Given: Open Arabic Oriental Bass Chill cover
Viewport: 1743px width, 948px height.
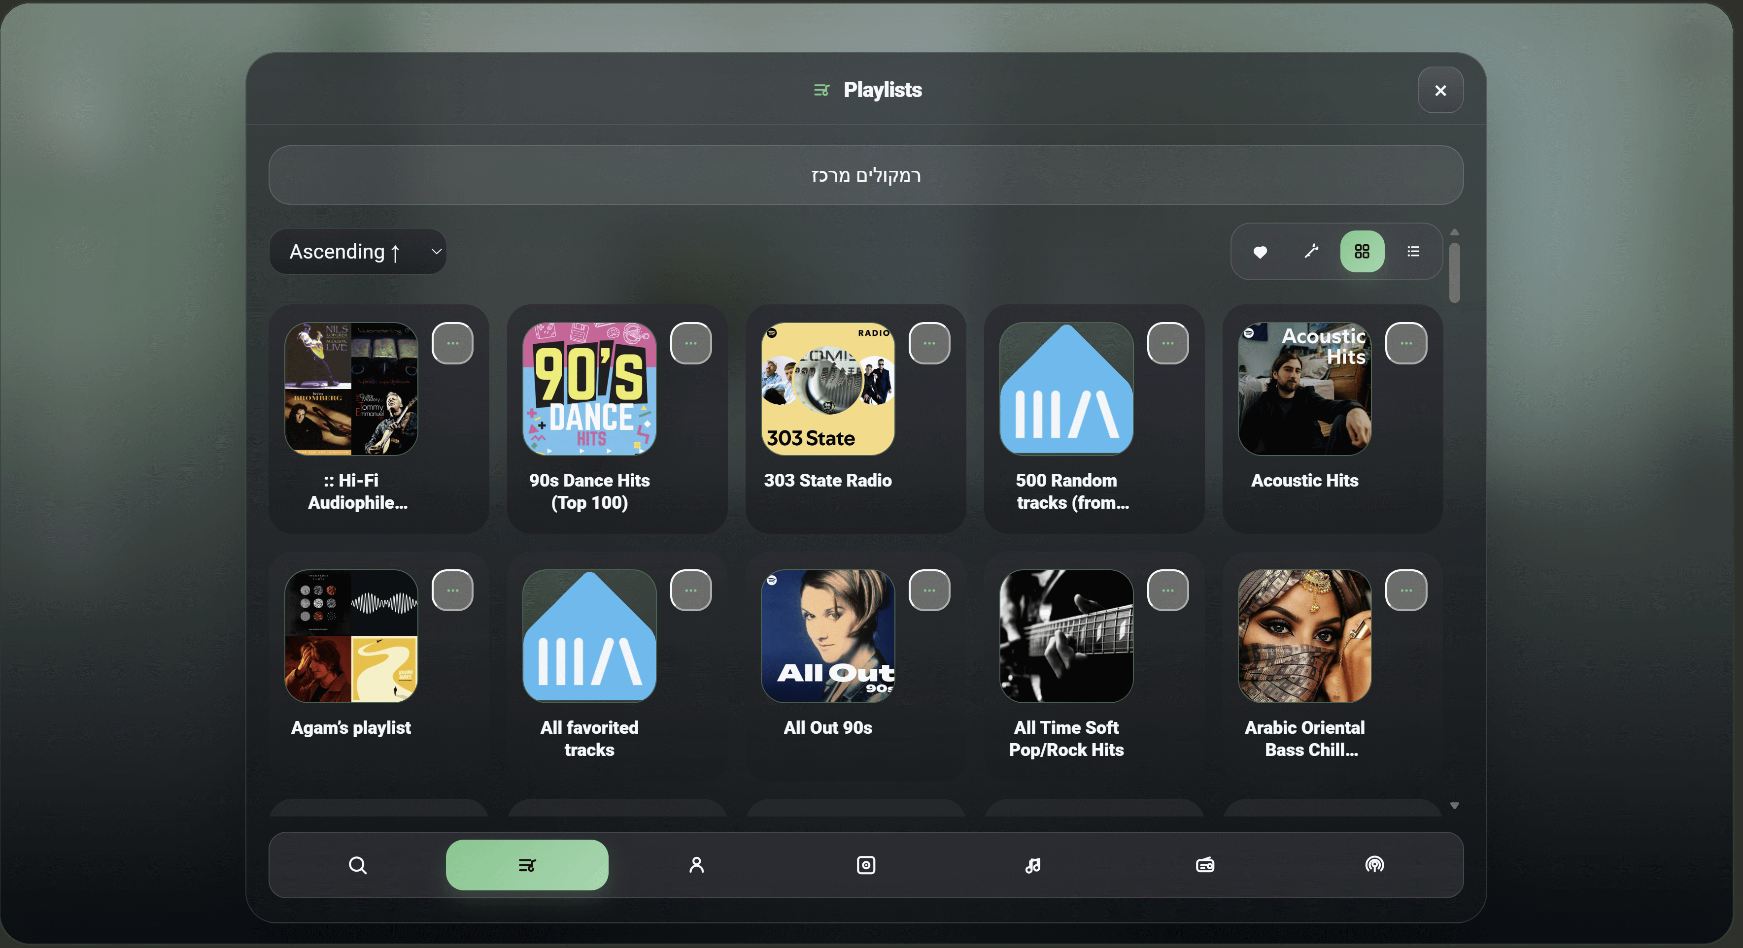Looking at the screenshot, I should pos(1304,636).
